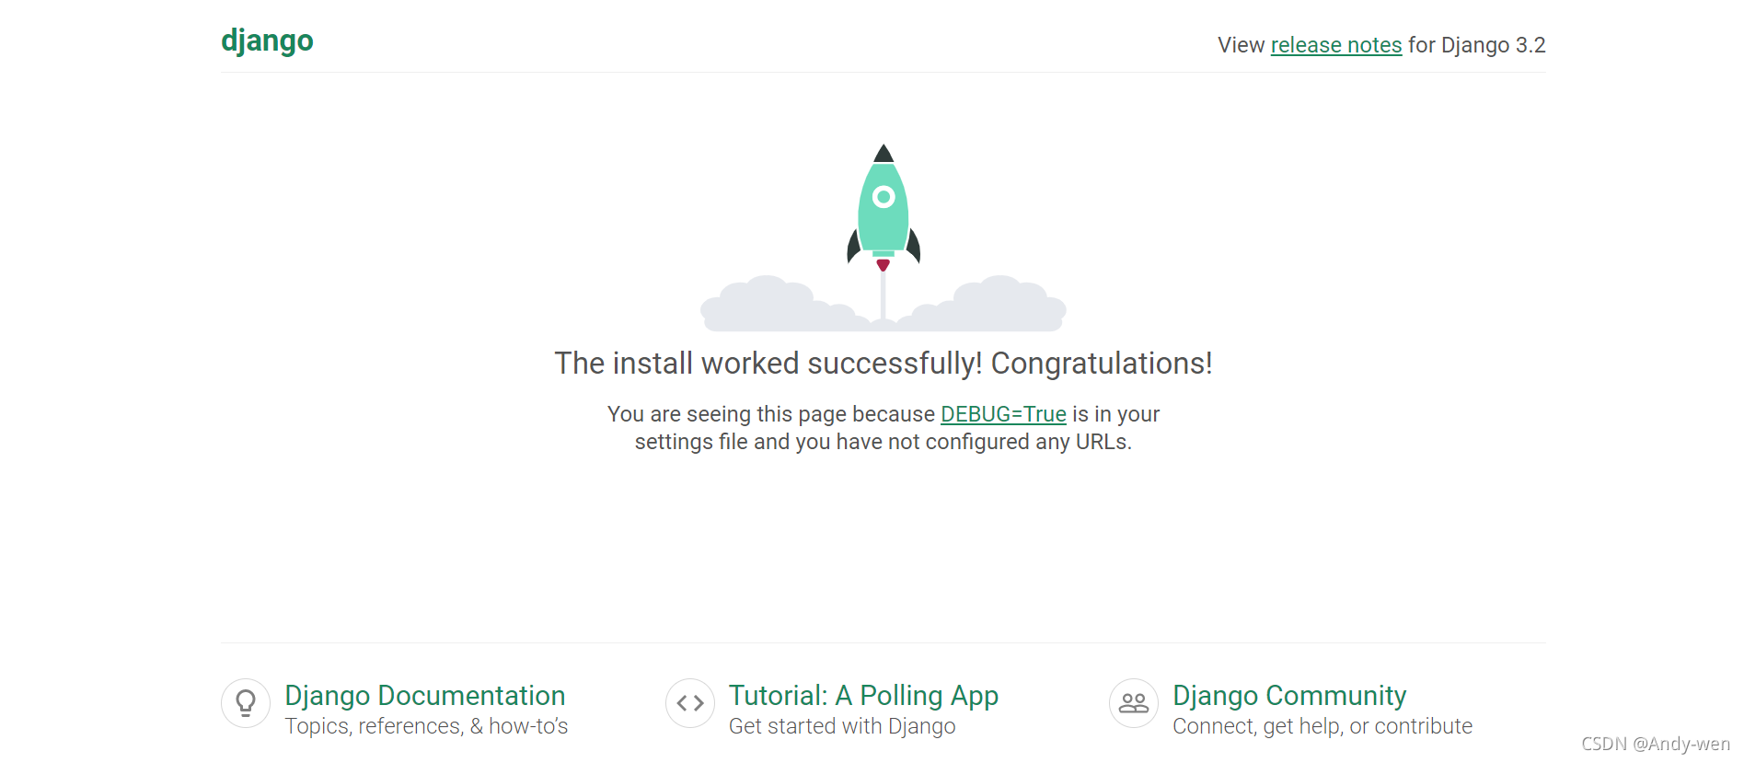
Task: Click the django logo in the header
Action: [x=267, y=41]
